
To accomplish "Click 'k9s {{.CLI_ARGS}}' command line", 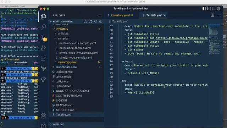I will tap(141, 92).
